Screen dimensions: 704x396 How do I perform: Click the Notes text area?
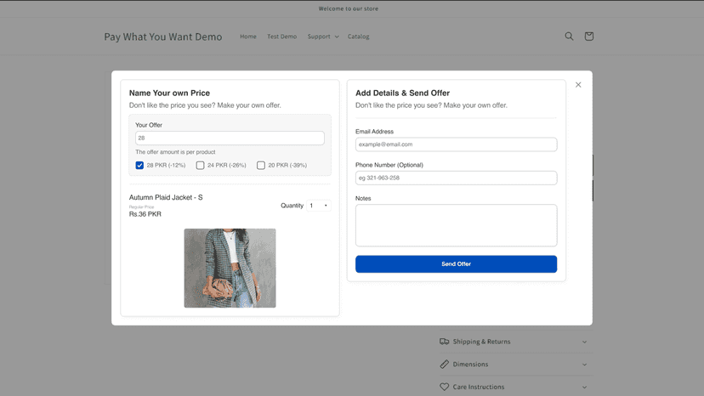click(457, 225)
